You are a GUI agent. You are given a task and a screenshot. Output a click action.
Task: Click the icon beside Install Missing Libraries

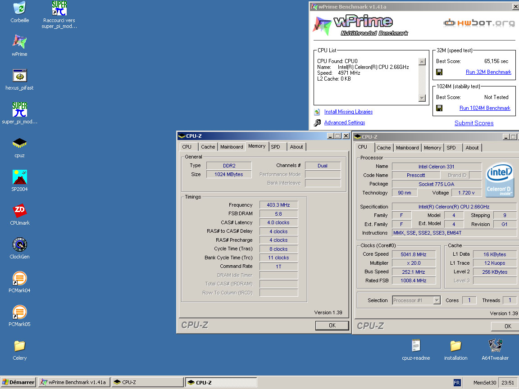click(317, 112)
